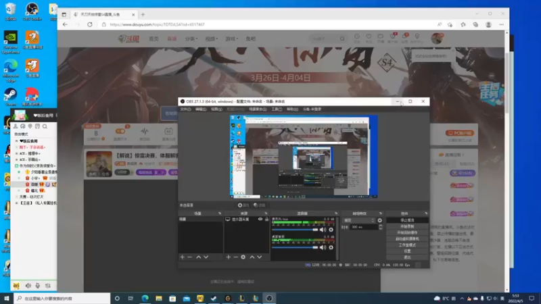This screenshot has height=304, width=541.
Task: Open source properties gear below Sources list
Action: [243, 257]
